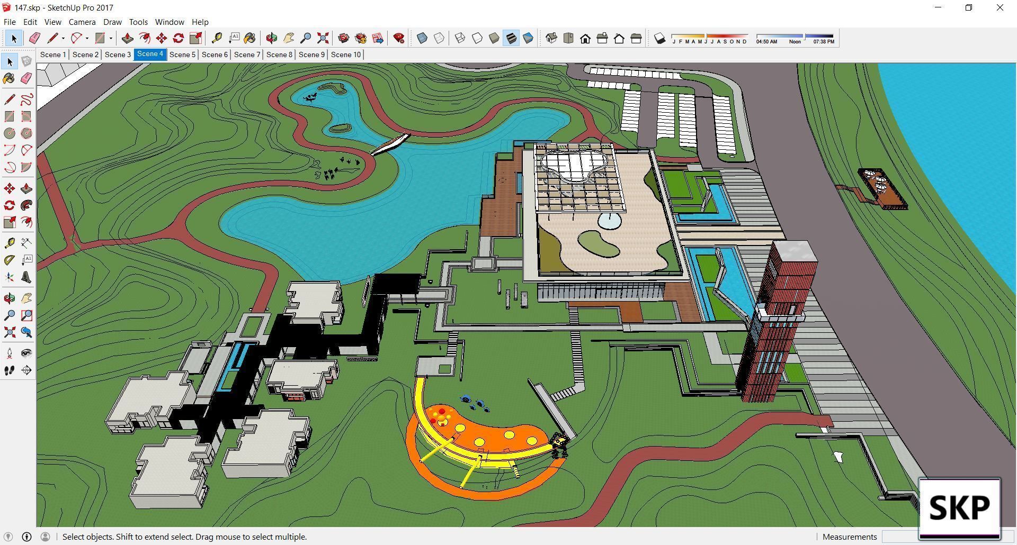
Task: Select the Axes tool in left toolbar
Action: click(x=10, y=277)
